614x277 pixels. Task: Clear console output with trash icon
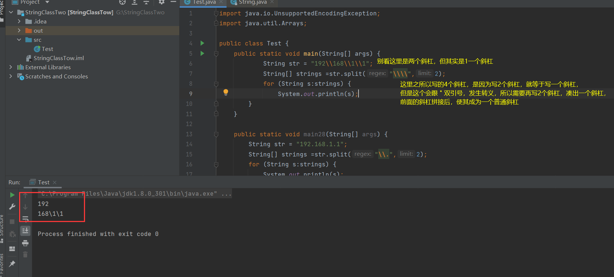pyautogui.click(x=25, y=254)
